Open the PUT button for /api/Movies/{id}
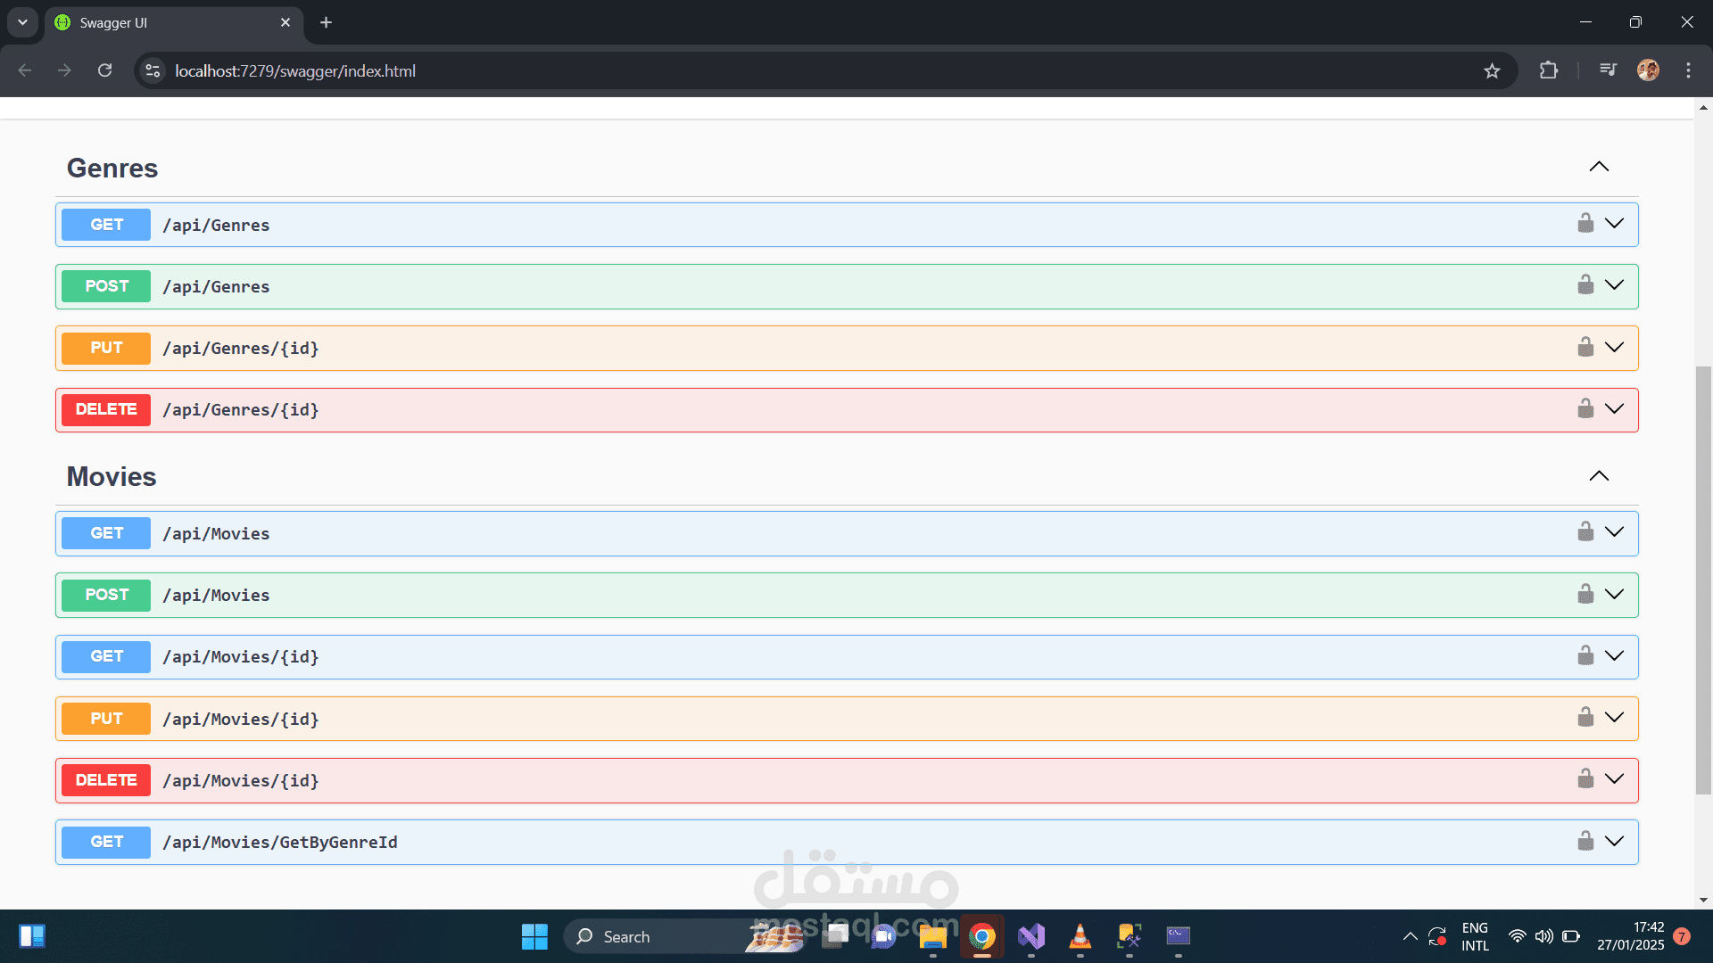Viewport: 1713px width, 963px height. (x=106, y=719)
